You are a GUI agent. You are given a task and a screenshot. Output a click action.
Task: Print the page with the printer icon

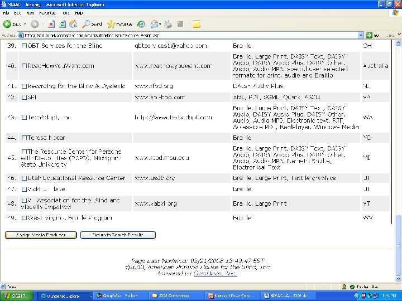[168, 24]
